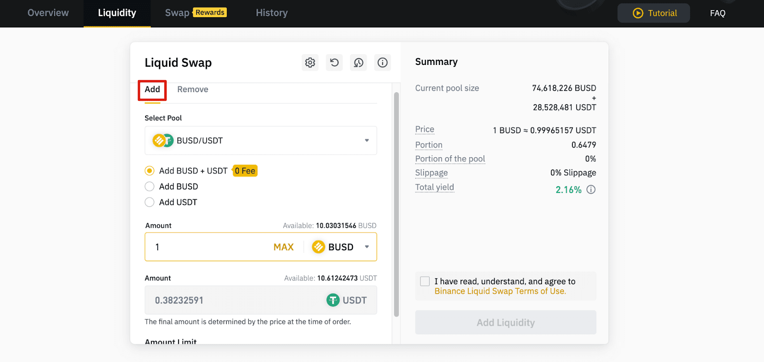
Task: Open Binance Liquid Swap Terms of Use
Action: pos(500,291)
